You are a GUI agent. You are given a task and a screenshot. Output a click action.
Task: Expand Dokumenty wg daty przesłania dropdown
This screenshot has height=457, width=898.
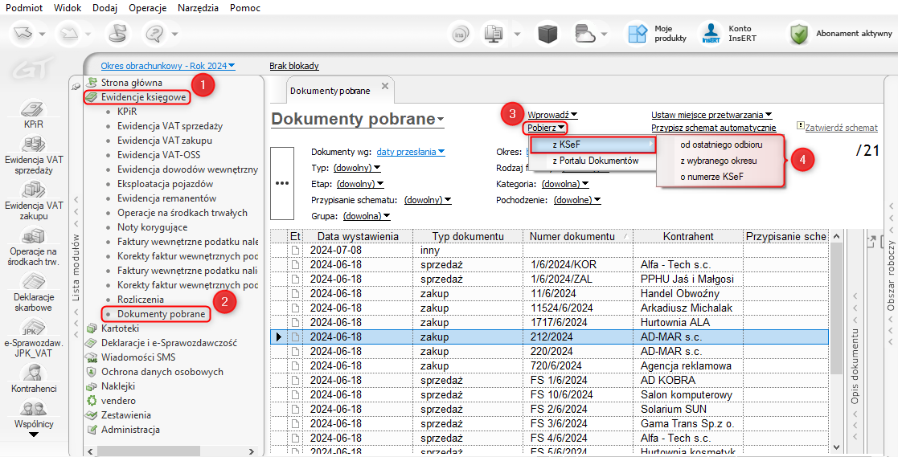click(411, 152)
